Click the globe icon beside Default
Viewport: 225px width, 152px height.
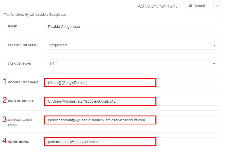(190, 6)
